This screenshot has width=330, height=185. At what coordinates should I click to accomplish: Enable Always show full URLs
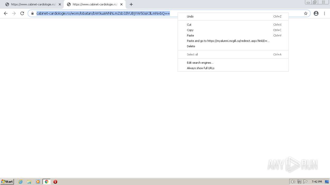click(233, 68)
